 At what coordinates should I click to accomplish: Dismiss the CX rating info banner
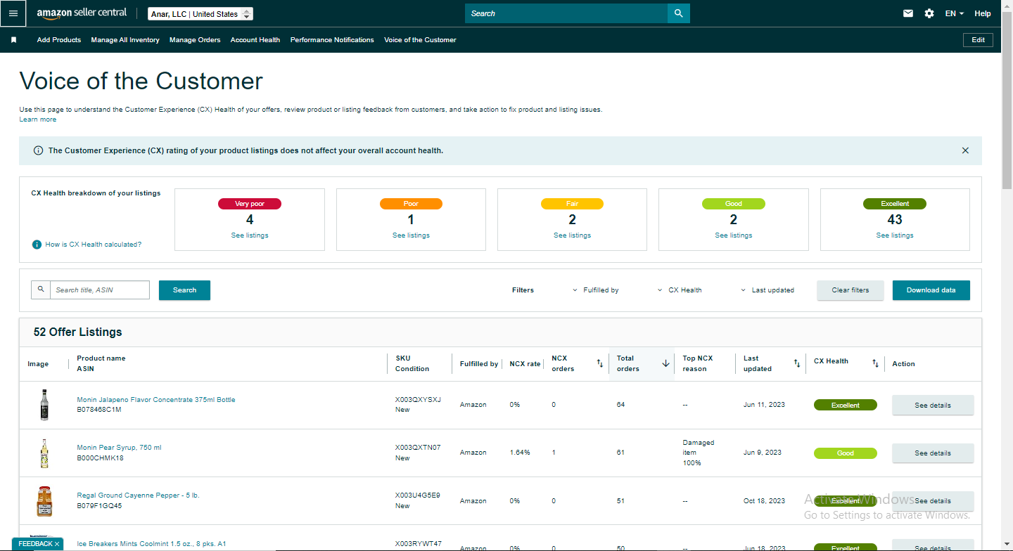coord(965,150)
